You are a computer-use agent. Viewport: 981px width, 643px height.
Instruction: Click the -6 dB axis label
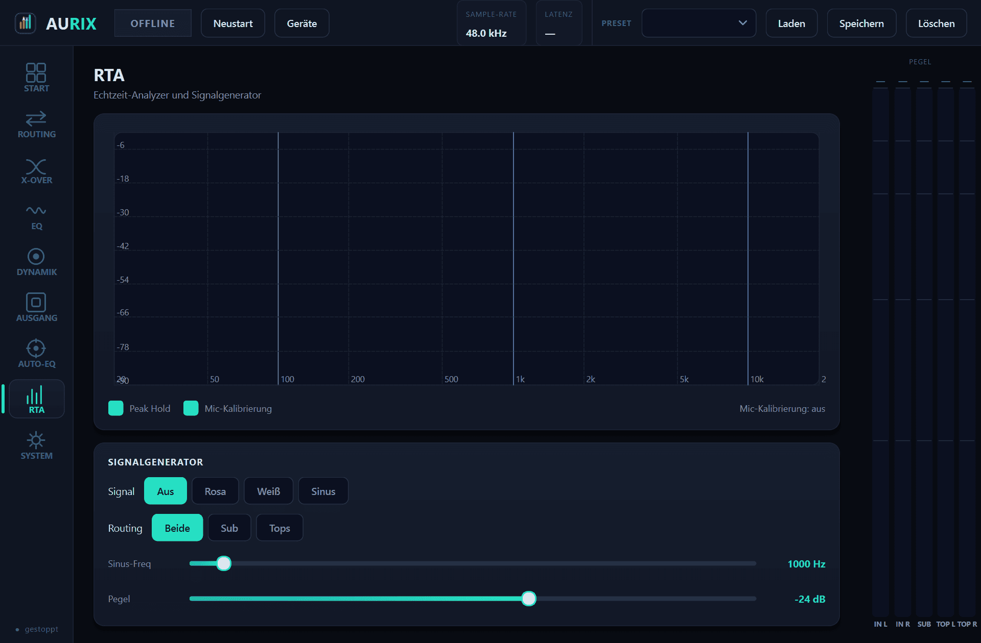point(121,145)
